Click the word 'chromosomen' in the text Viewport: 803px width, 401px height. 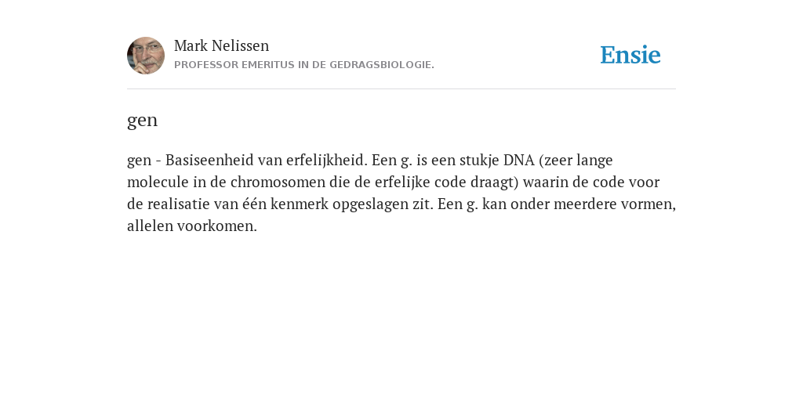(x=278, y=182)
